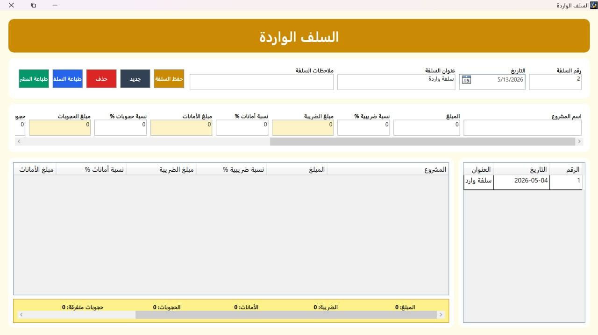Click the مبلغ الضريبة grid column header
598x335 pixels.
[x=161, y=170]
